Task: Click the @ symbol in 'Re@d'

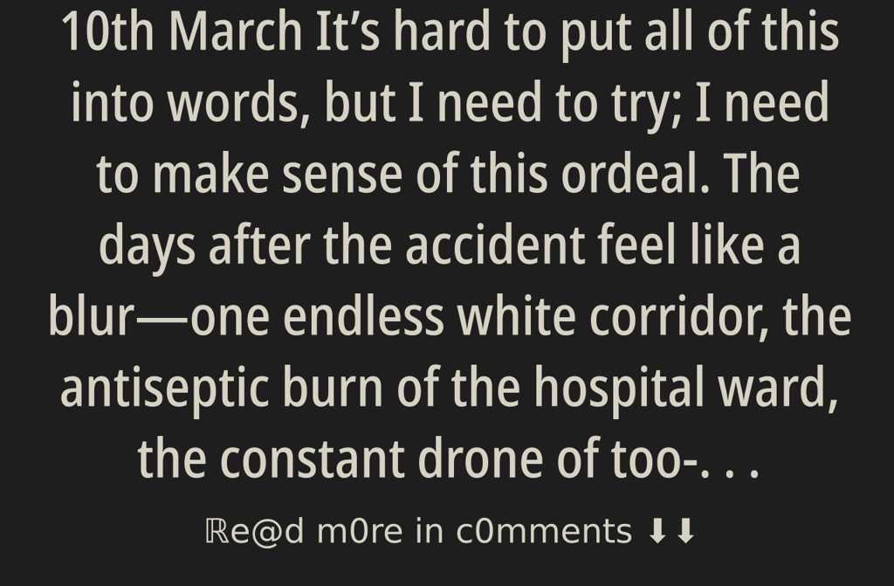Action: pyautogui.click(x=255, y=531)
